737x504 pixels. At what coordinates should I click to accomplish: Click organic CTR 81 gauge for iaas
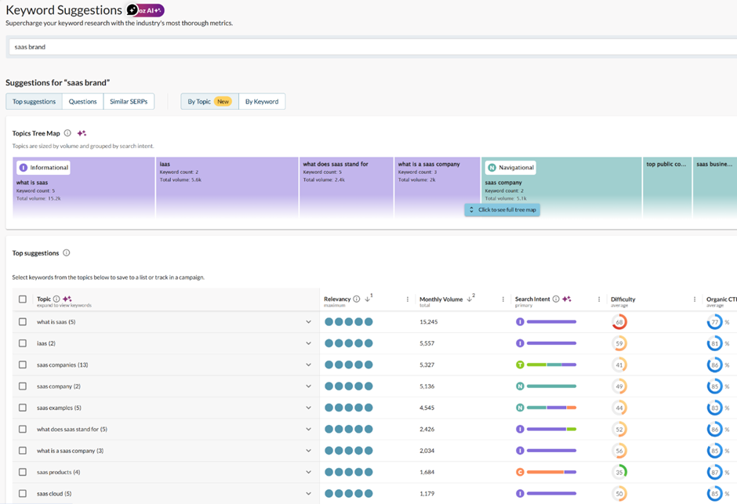(x=715, y=343)
